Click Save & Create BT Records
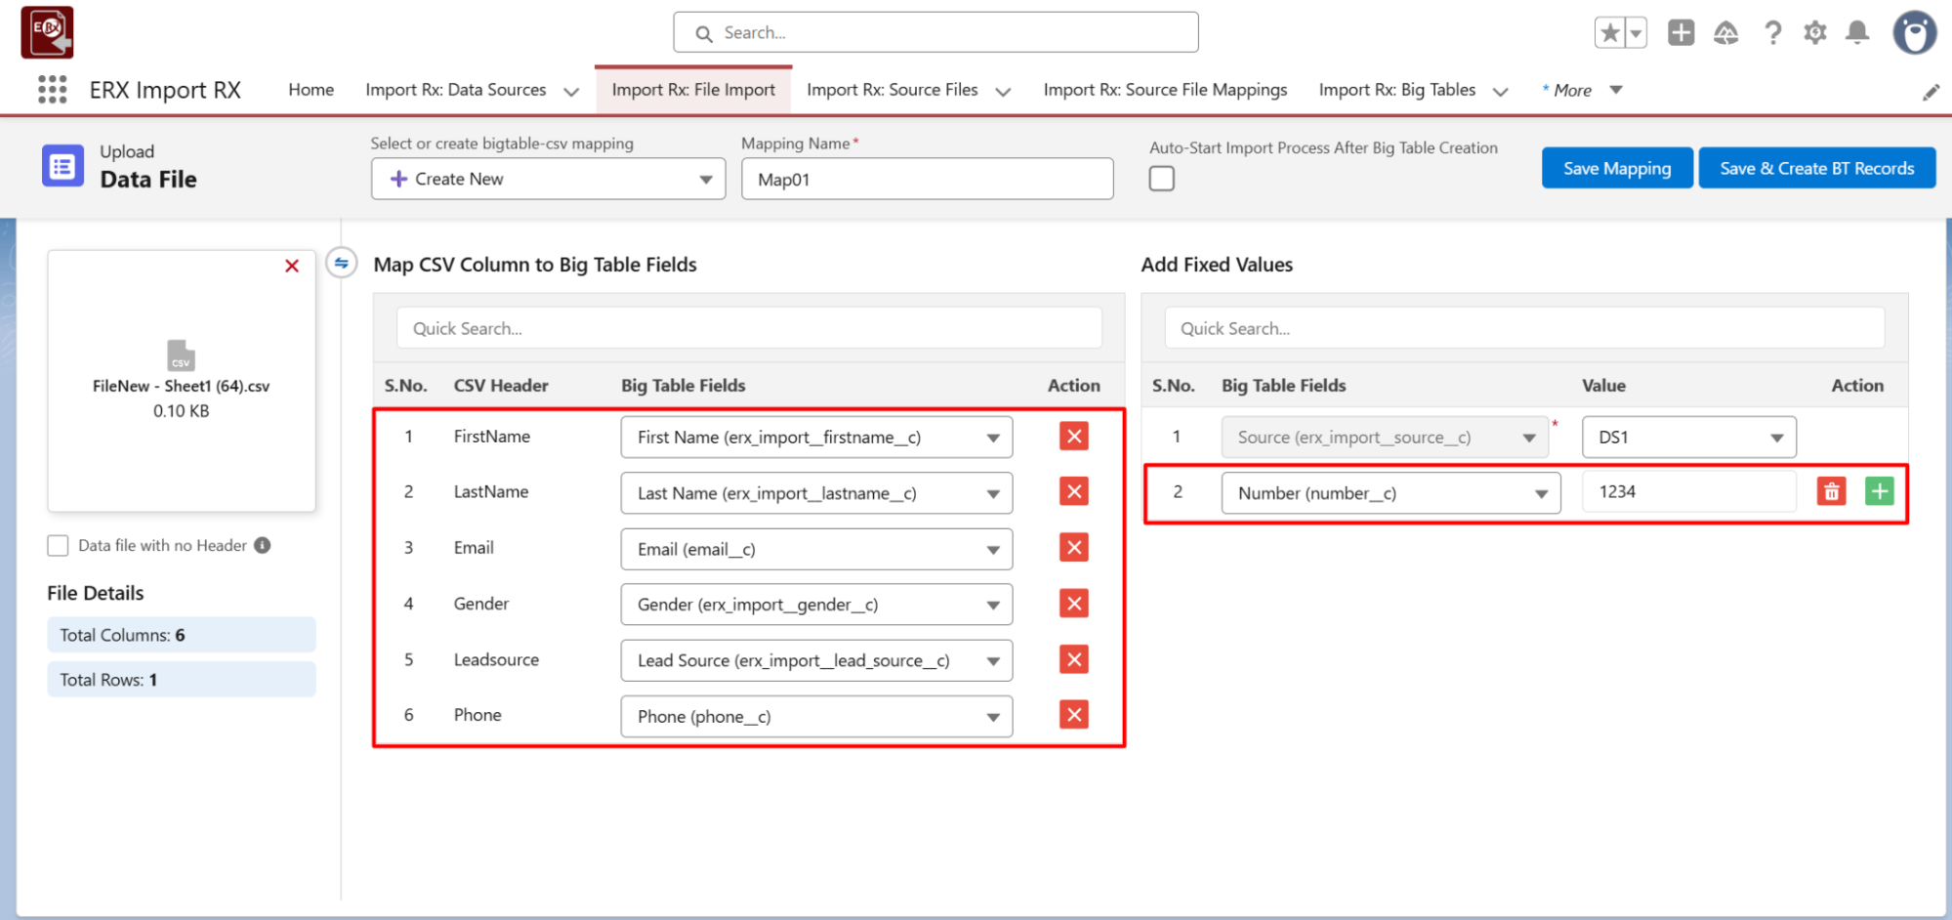Image resolution: width=1952 pixels, height=920 pixels. click(x=1816, y=168)
